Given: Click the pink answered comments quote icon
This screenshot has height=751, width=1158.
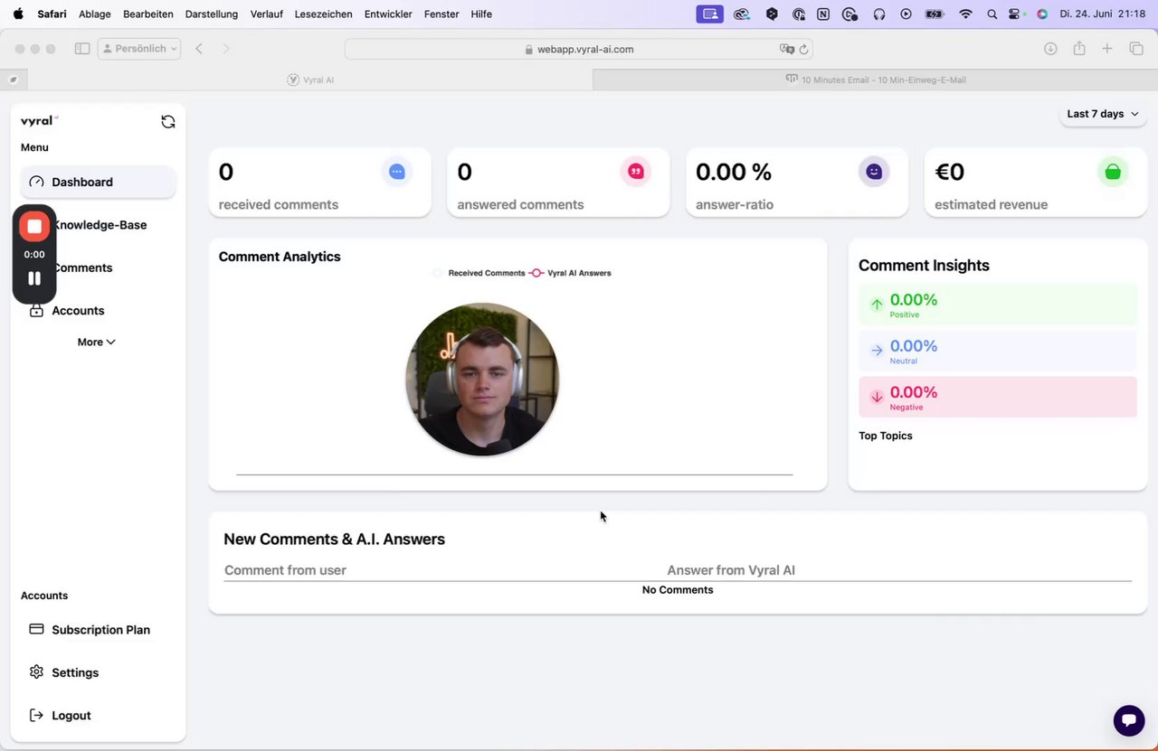Looking at the screenshot, I should pyautogui.click(x=636, y=172).
